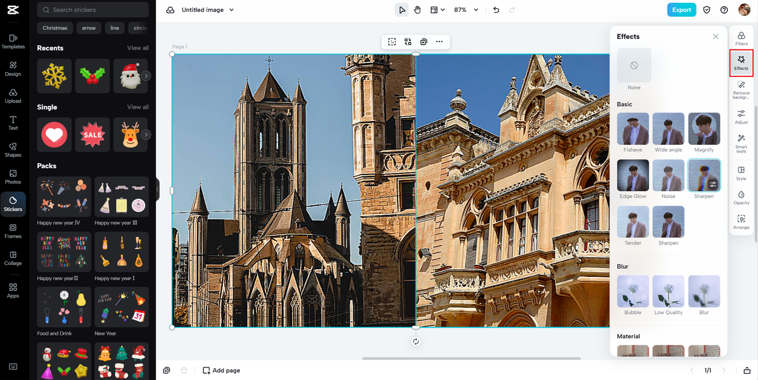Open Sharpen effect adjustment settings
The image size is (758, 380).
click(x=713, y=185)
